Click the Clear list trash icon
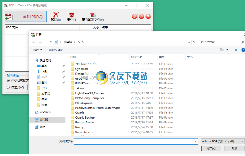Image resolution: width=245 pixels, height=156 pixels. click(71, 15)
